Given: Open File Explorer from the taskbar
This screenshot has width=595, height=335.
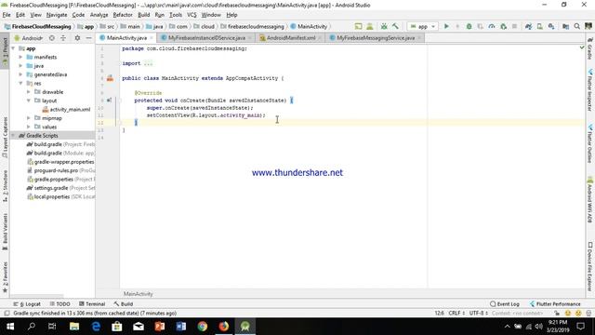Looking at the screenshot, I should [x=74, y=327].
